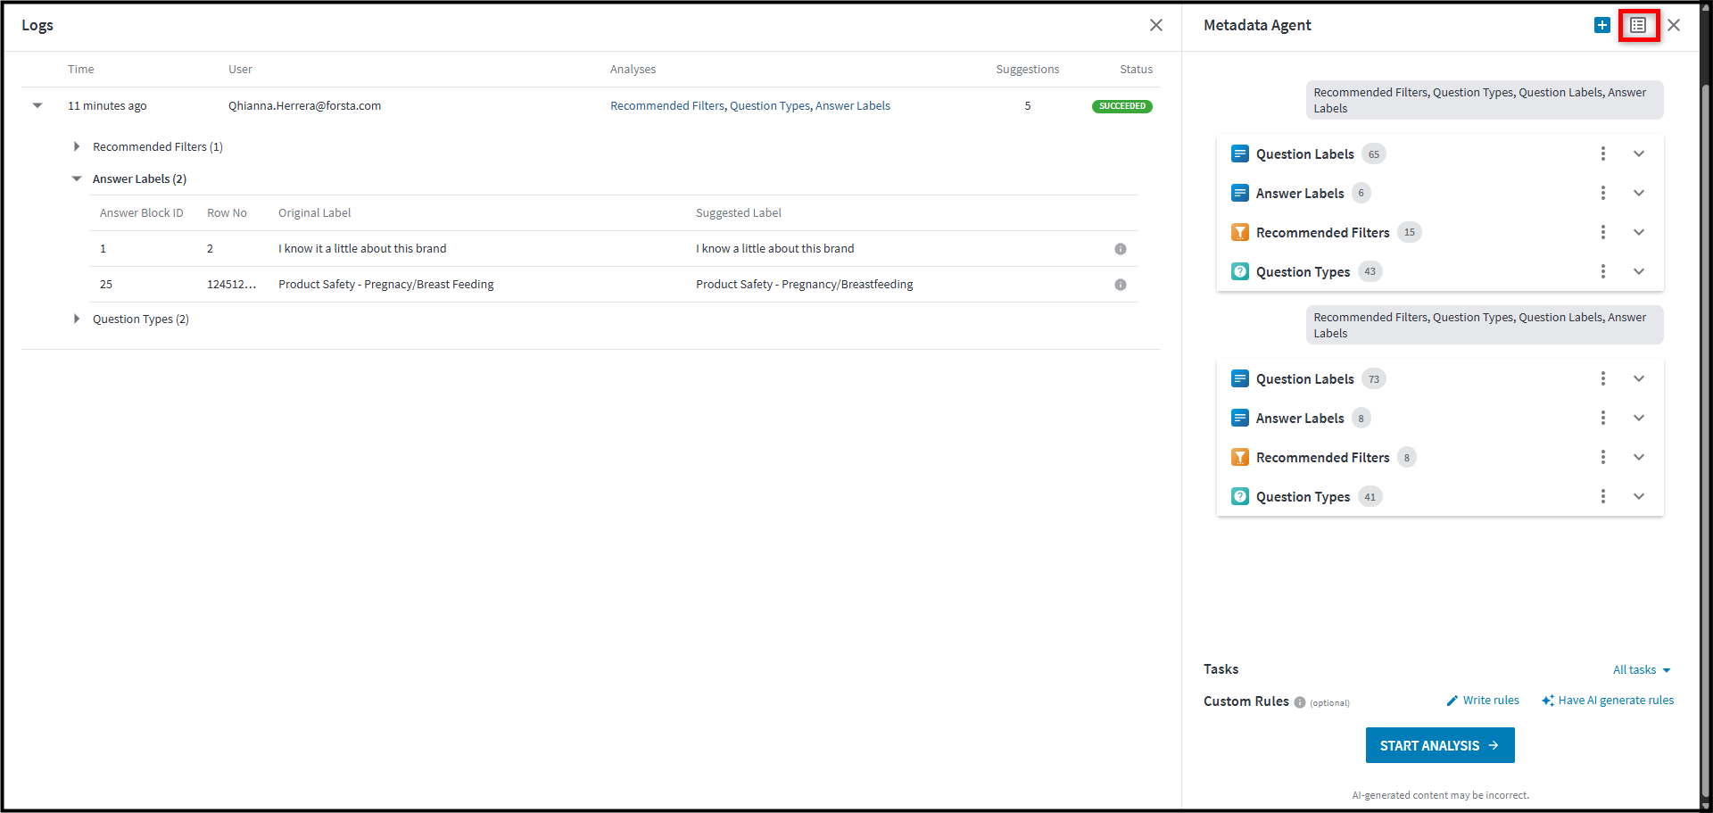Image resolution: width=1713 pixels, height=813 pixels.
Task: Start the analysis with START ANALYSIS button
Action: (1440, 745)
